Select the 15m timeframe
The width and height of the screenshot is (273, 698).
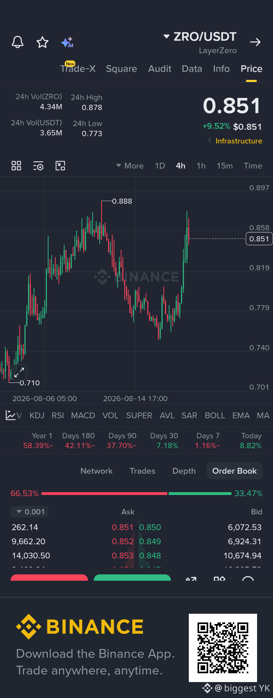point(225,166)
